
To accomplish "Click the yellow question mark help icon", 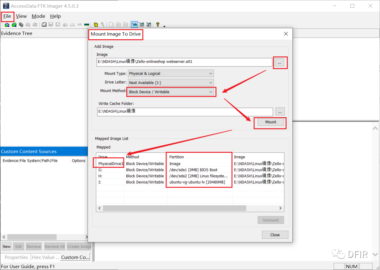I will pyautogui.click(x=158, y=25).
